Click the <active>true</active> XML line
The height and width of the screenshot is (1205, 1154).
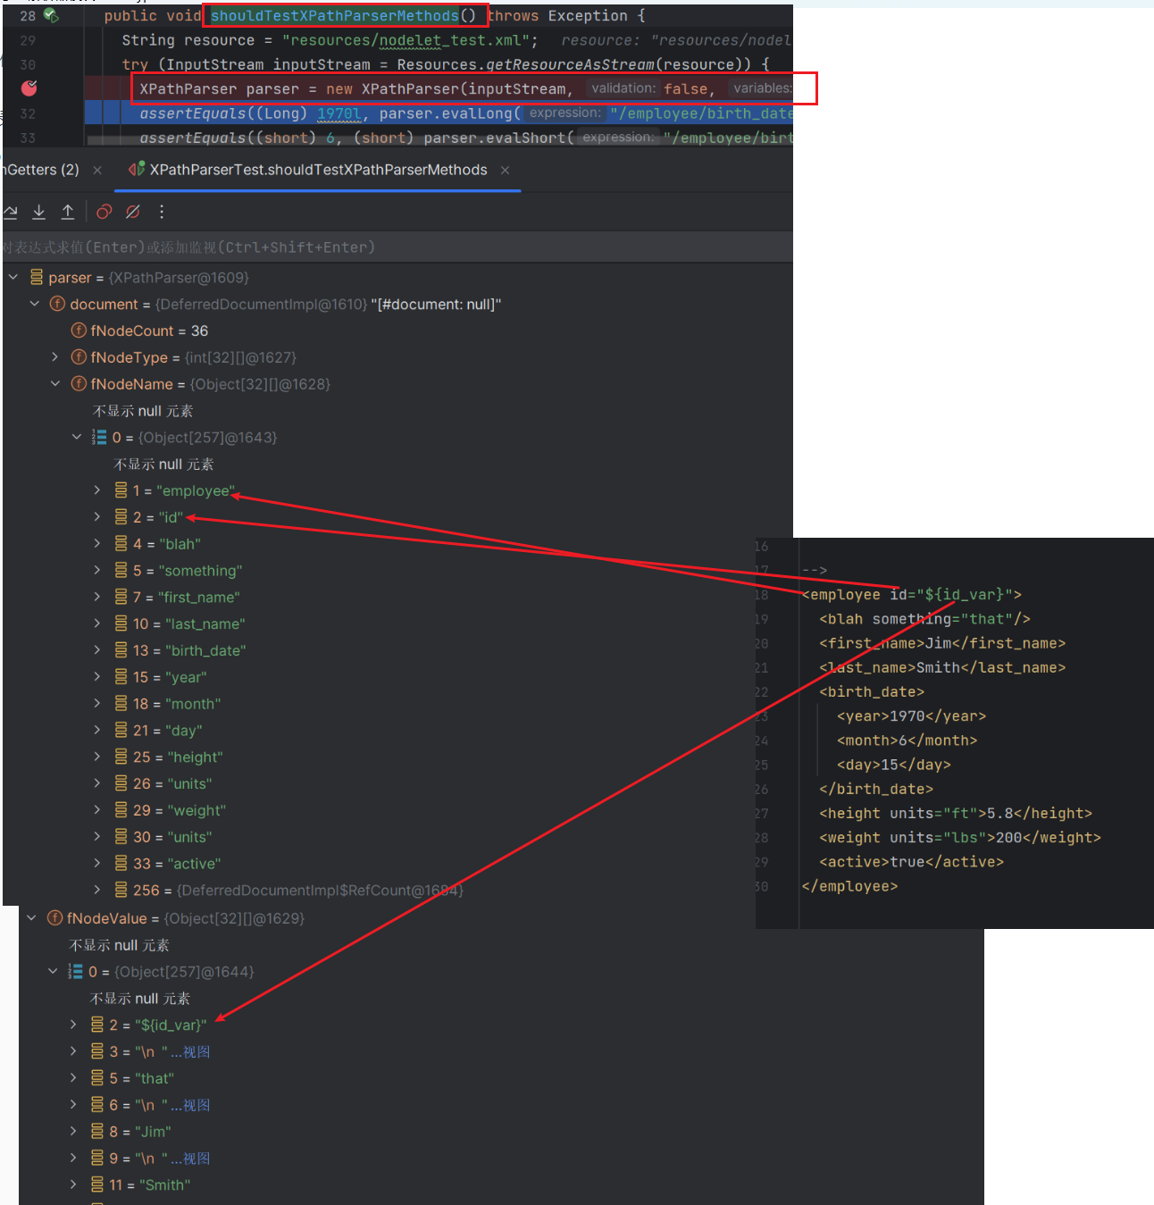[x=912, y=862]
